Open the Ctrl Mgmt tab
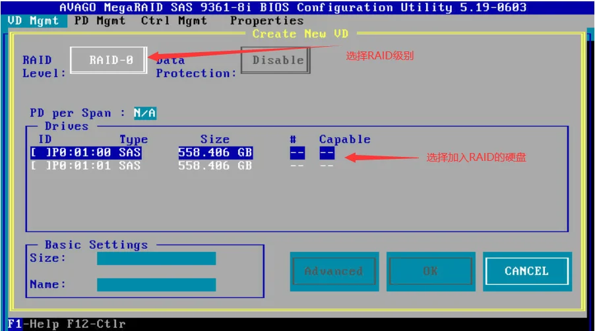595x331 pixels. click(174, 20)
